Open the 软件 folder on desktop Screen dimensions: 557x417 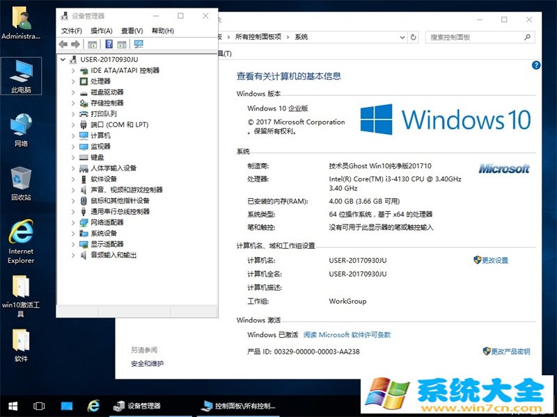pos(22,345)
